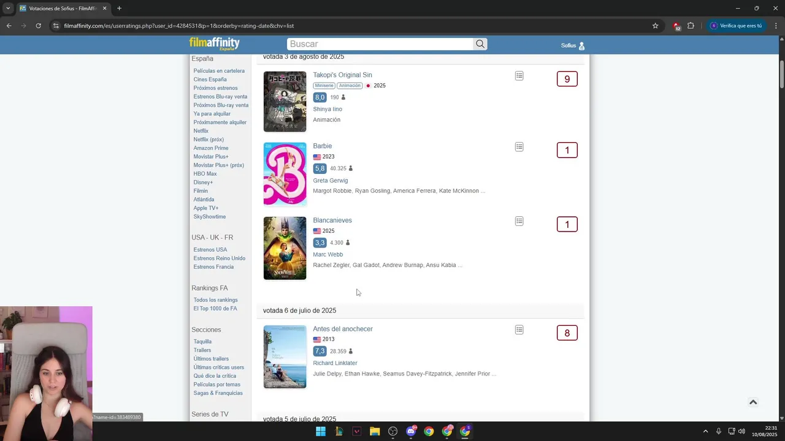Click director Marc Webb
This screenshot has width=785, height=441.
tap(327, 255)
